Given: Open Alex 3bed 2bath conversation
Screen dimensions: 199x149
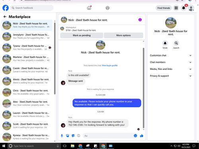Looking at the screenshot, I should [27, 103].
